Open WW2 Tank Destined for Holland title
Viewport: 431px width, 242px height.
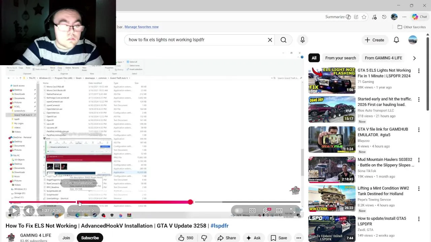tap(383, 191)
